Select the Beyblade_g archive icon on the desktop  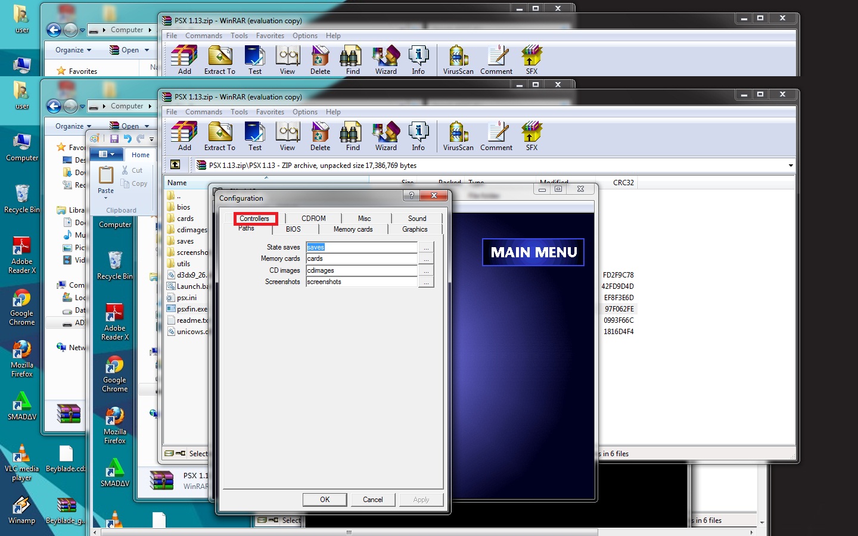pyautogui.click(x=66, y=510)
